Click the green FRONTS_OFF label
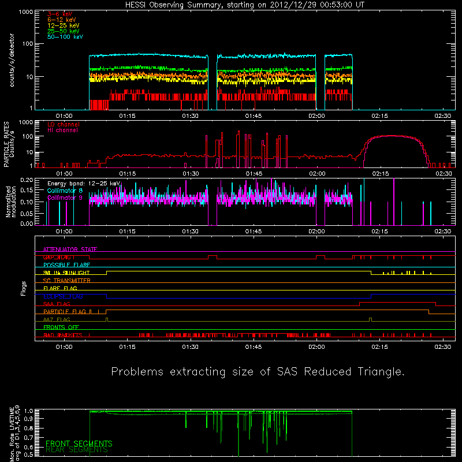 point(61,327)
